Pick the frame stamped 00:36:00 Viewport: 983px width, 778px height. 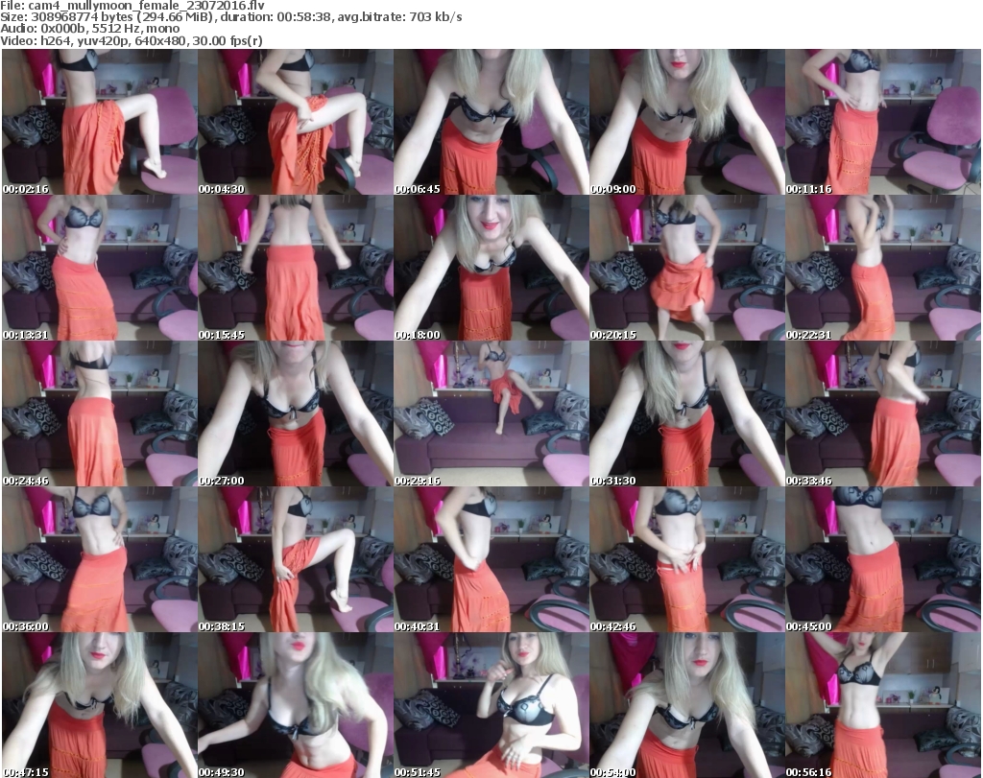click(100, 559)
